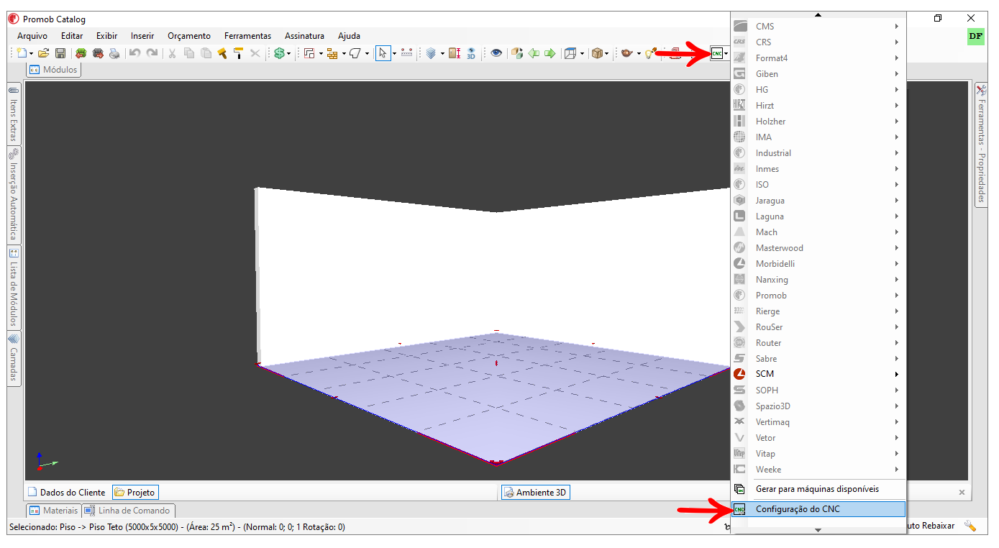Viewport: 999px width, 548px height.
Task: Click the green right arrow icon
Action: tap(550, 53)
